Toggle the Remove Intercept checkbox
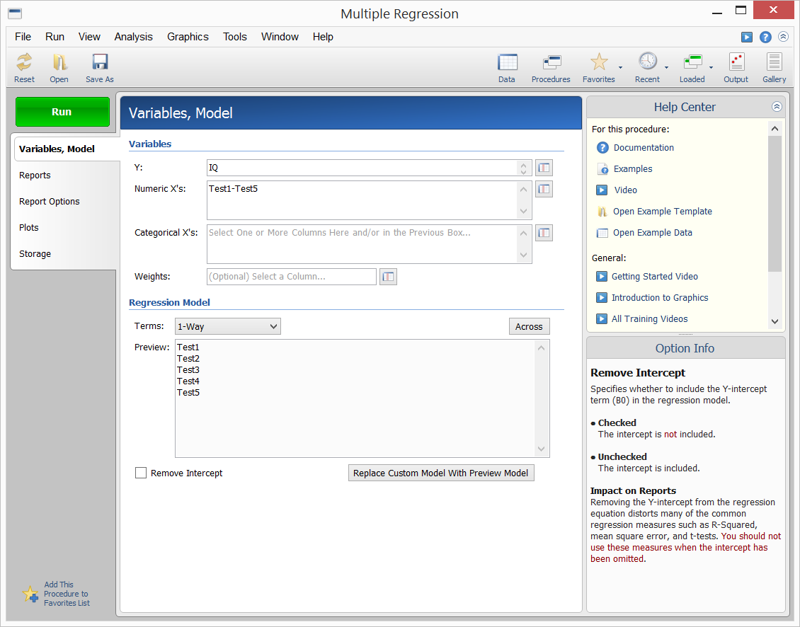800x627 pixels. pyautogui.click(x=141, y=473)
